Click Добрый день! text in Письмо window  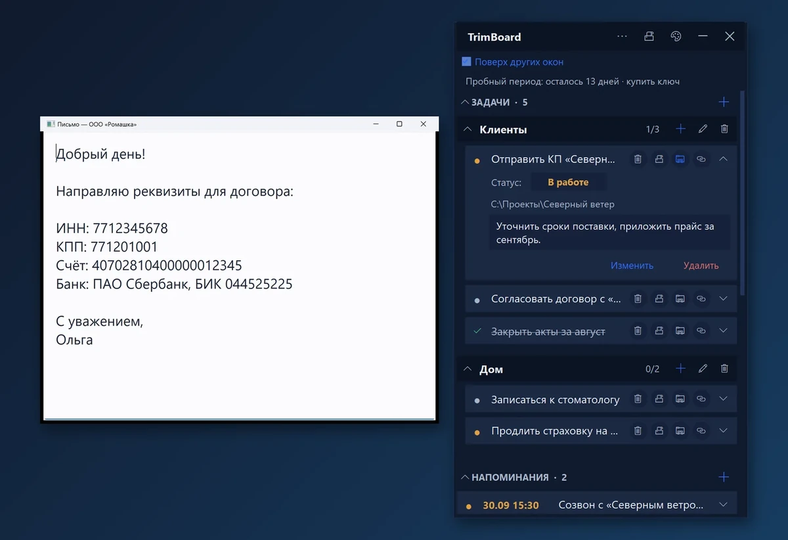coord(100,154)
